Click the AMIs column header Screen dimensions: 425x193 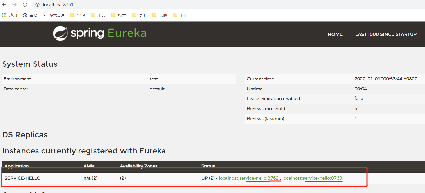(x=89, y=166)
